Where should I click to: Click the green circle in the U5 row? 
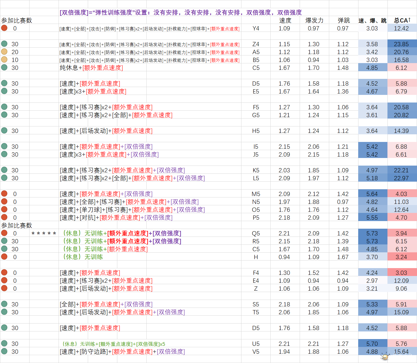point(4,344)
